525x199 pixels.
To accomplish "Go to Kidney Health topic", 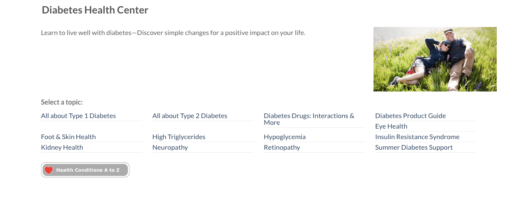I will [x=62, y=147].
